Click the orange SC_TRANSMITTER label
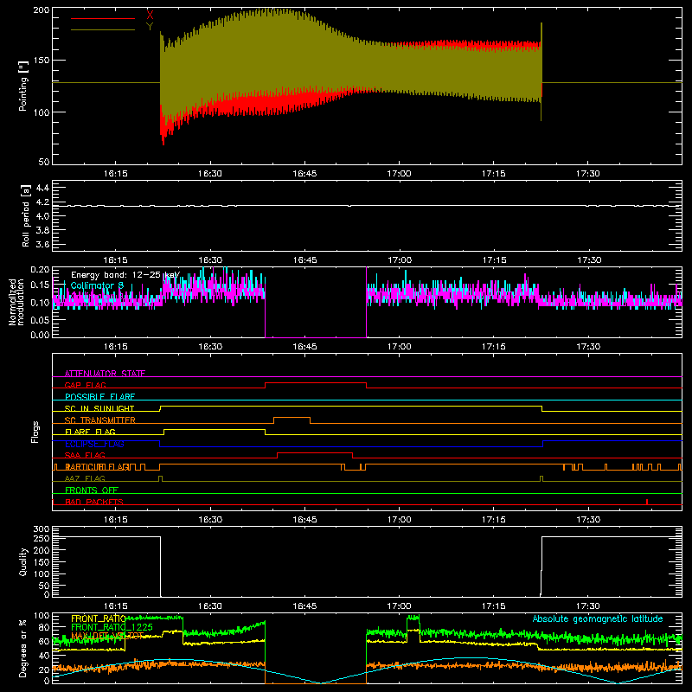The image size is (692, 692). click(x=100, y=420)
